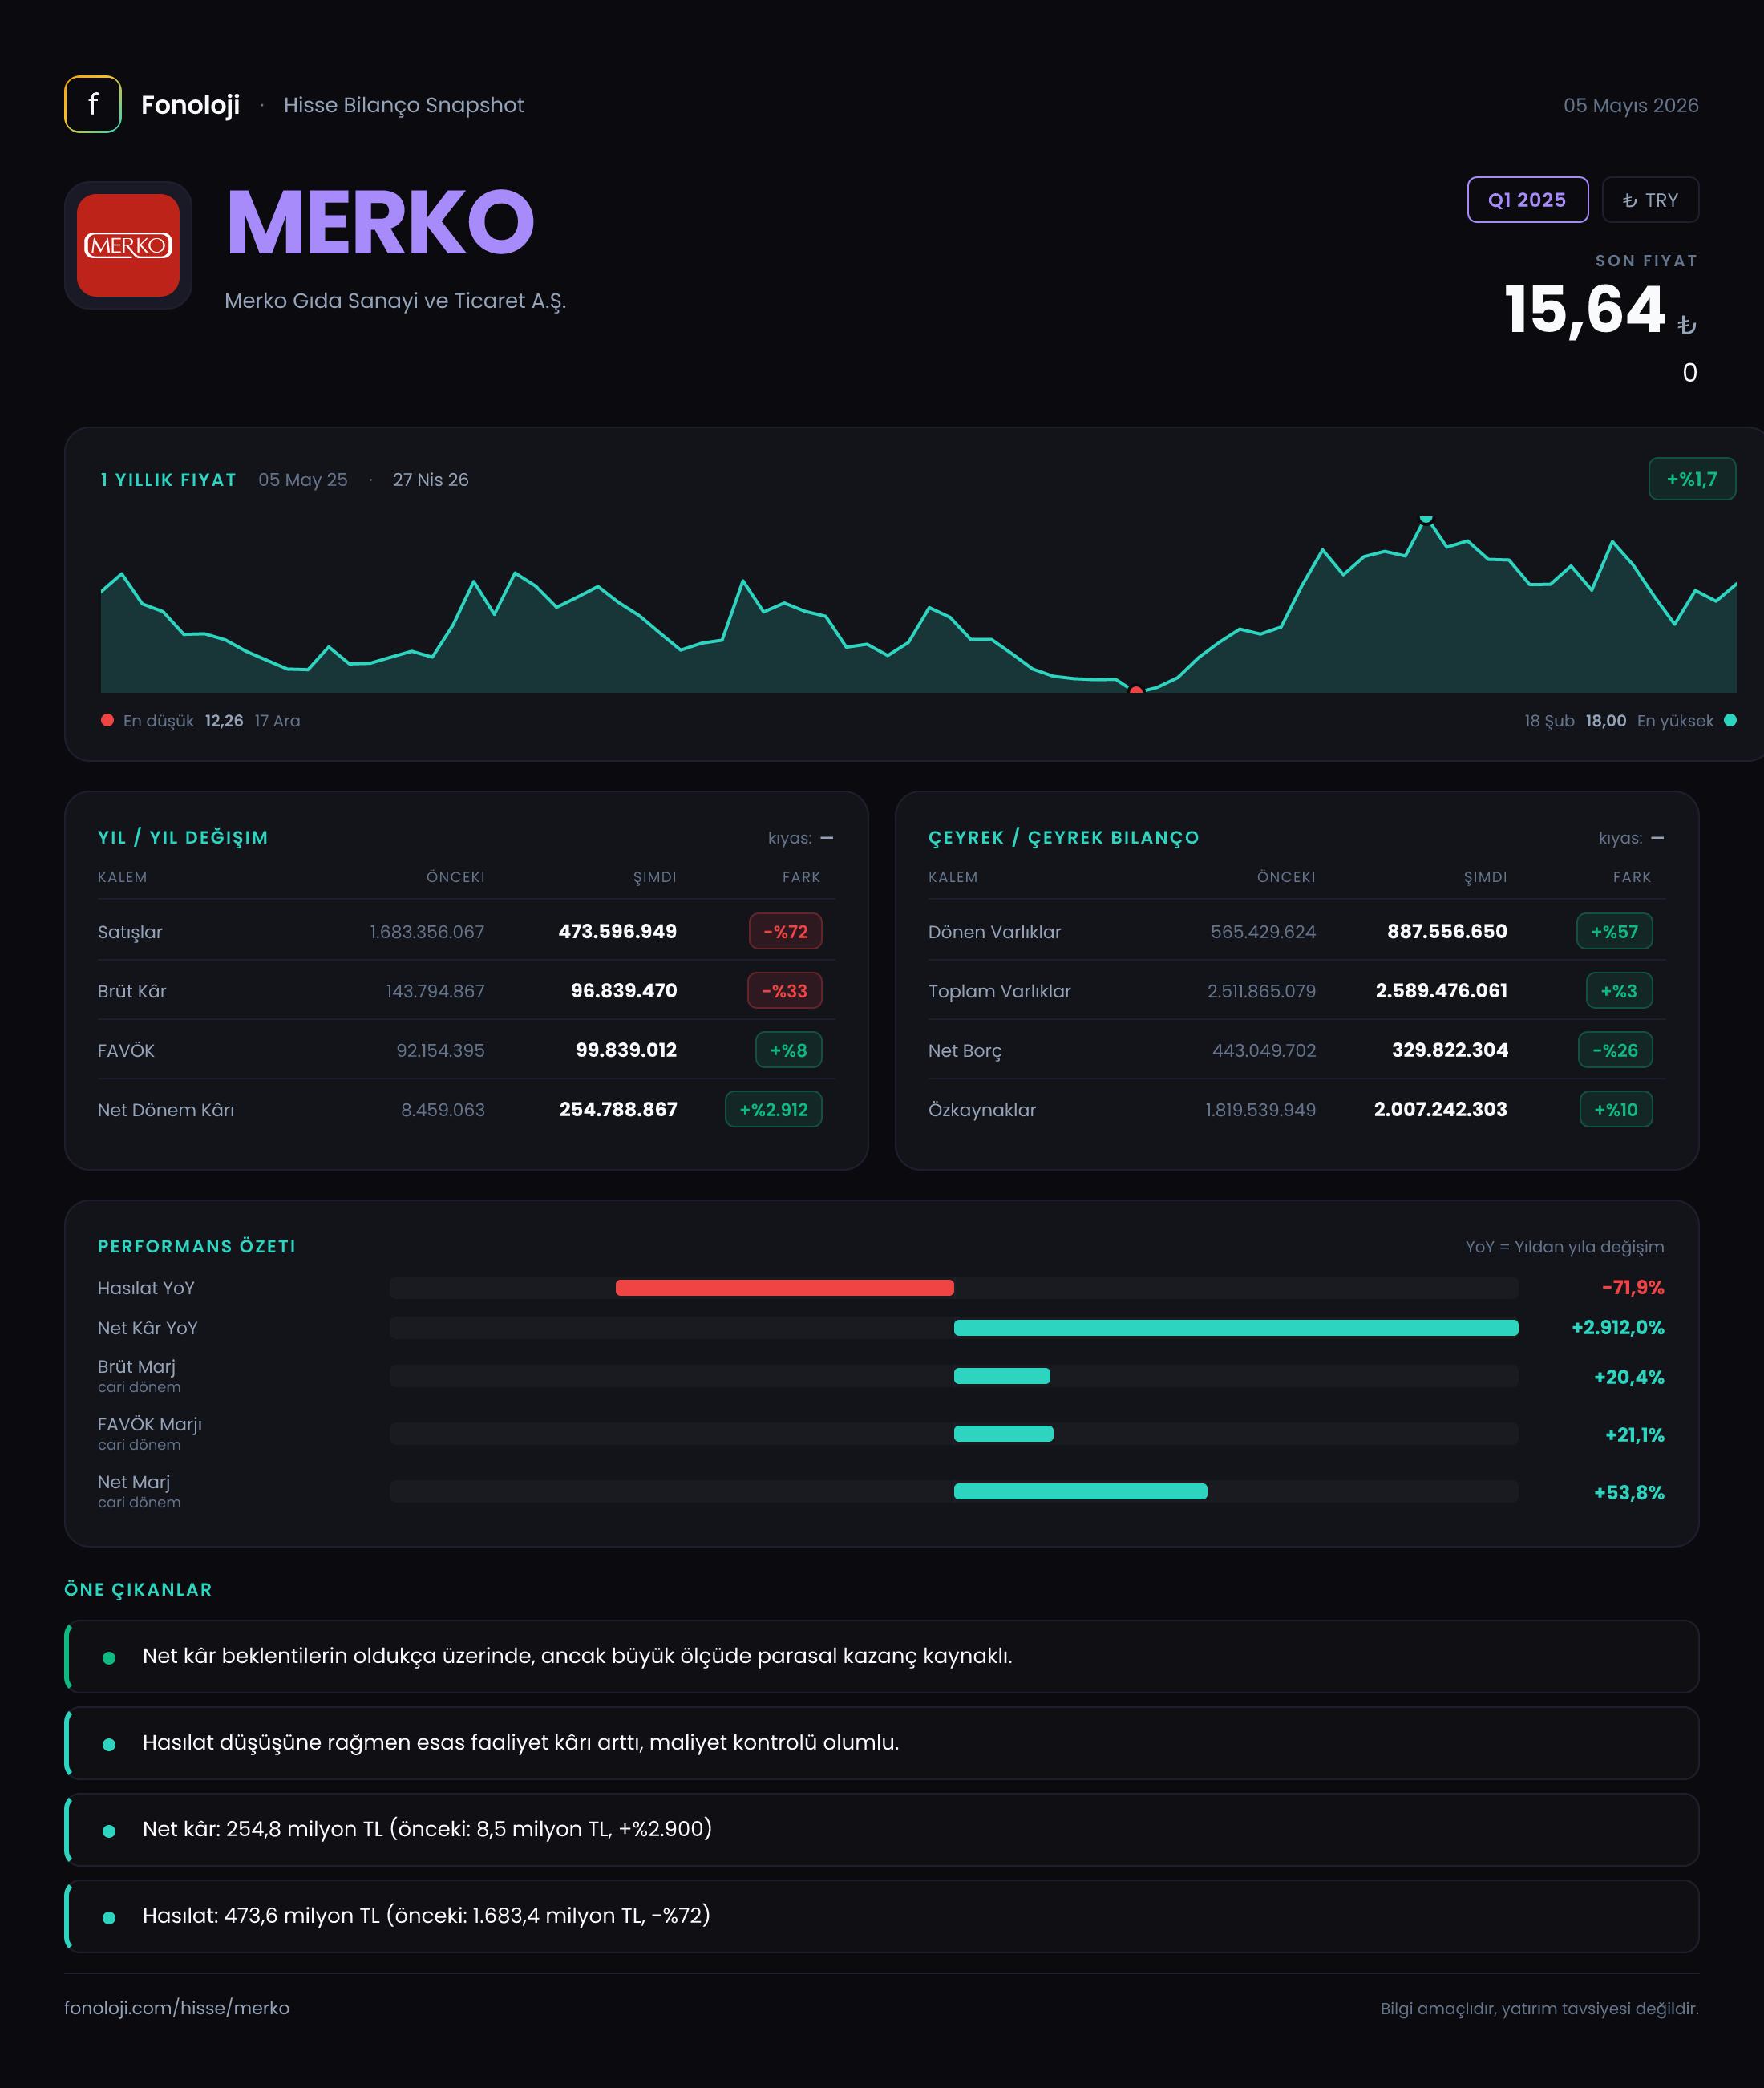Click the value '99.839.012'
Screen dimensions: 1764x2088
(626, 1050)
